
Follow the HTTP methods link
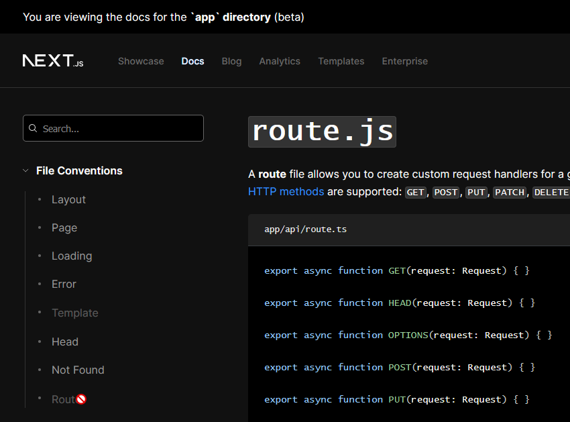(286, 191)
